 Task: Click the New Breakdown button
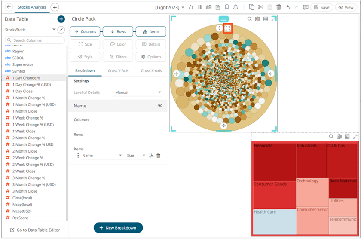point(118,228)
